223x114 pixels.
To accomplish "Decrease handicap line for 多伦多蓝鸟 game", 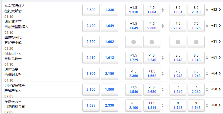I will coord(163,107).
